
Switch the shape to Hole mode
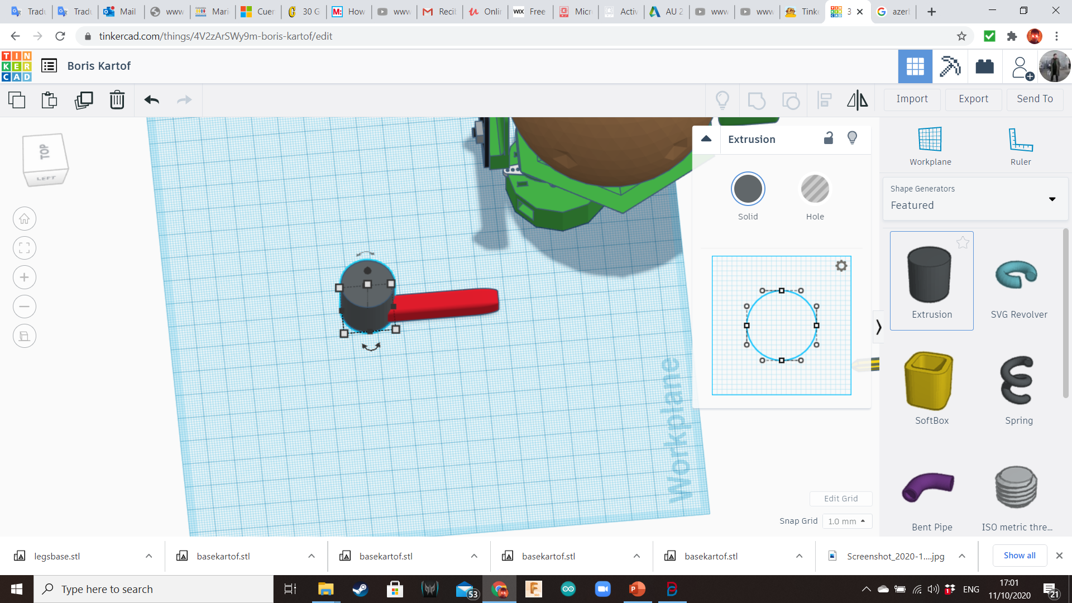coord(815,189)
